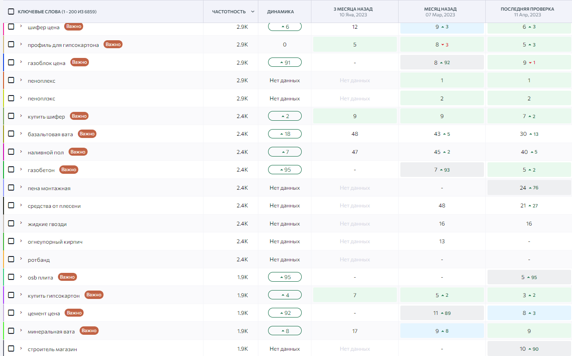Viewport: 572px width, 356px height.
Task: Click Важно badge on минеральная вата
Action: coord(89,330)
